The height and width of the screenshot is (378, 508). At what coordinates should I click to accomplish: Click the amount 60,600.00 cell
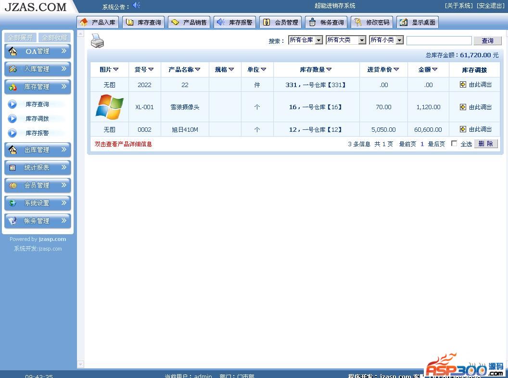click(x=428, y=129)
